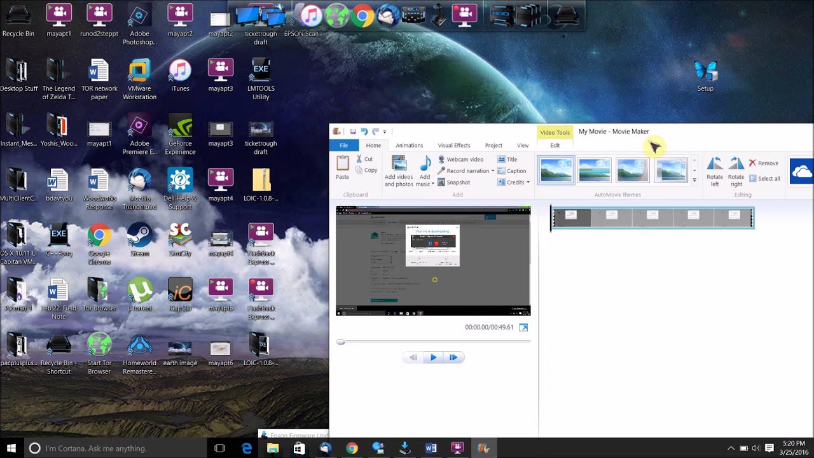
Task: Start a Webcam video recording
Action: [x=460, y=160]
